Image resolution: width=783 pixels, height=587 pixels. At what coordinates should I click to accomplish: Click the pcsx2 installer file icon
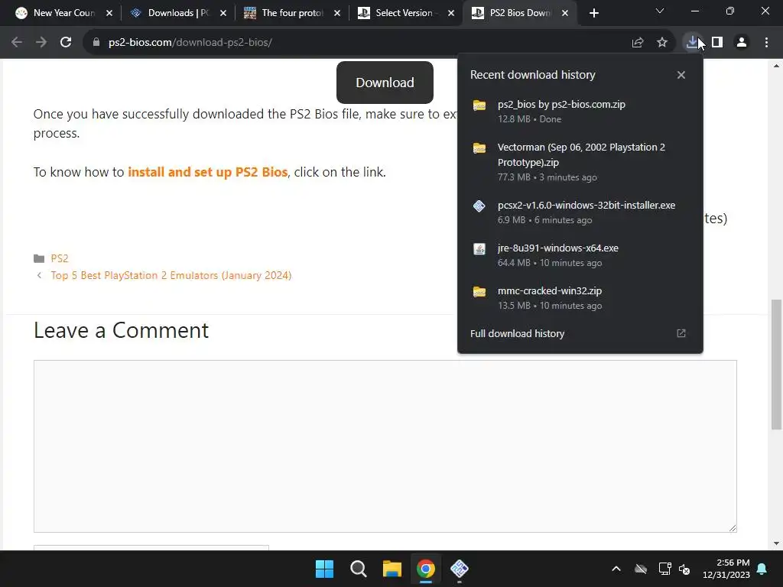[x=479, y=206]
